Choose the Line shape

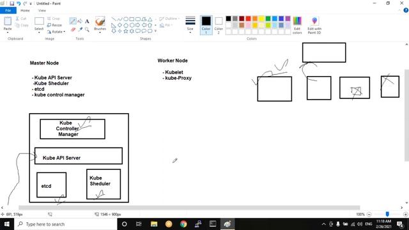point(114,19)
